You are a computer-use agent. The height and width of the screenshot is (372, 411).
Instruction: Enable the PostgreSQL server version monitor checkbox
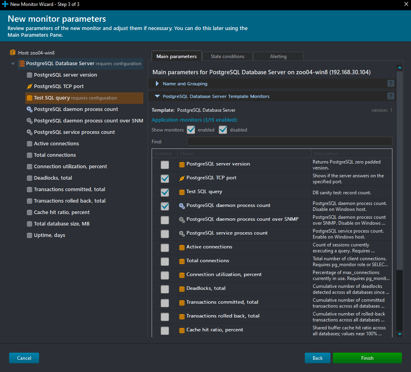point(165,165)
